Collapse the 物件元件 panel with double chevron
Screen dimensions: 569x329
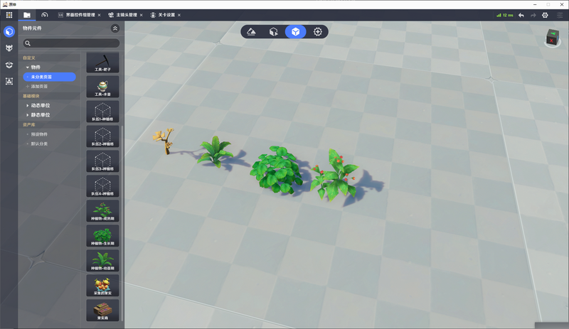tap(115, 28)
